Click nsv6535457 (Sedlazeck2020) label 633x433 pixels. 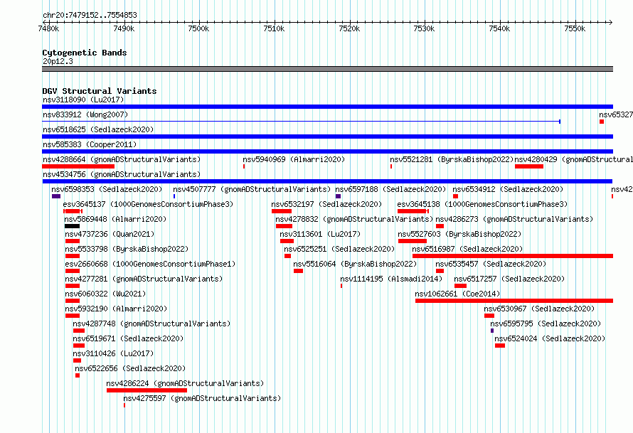click(x=491, y=264)
